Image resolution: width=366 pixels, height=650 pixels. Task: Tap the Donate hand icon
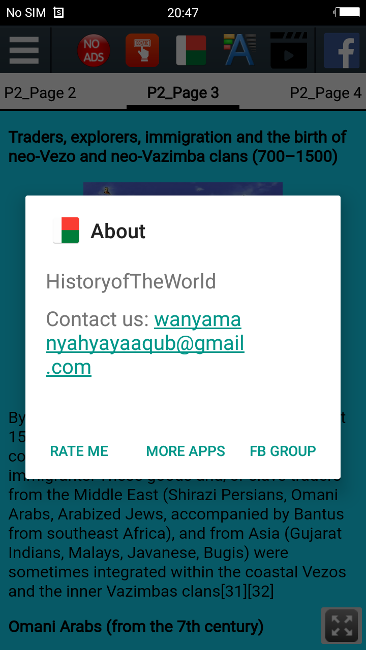tap(142, 50)
